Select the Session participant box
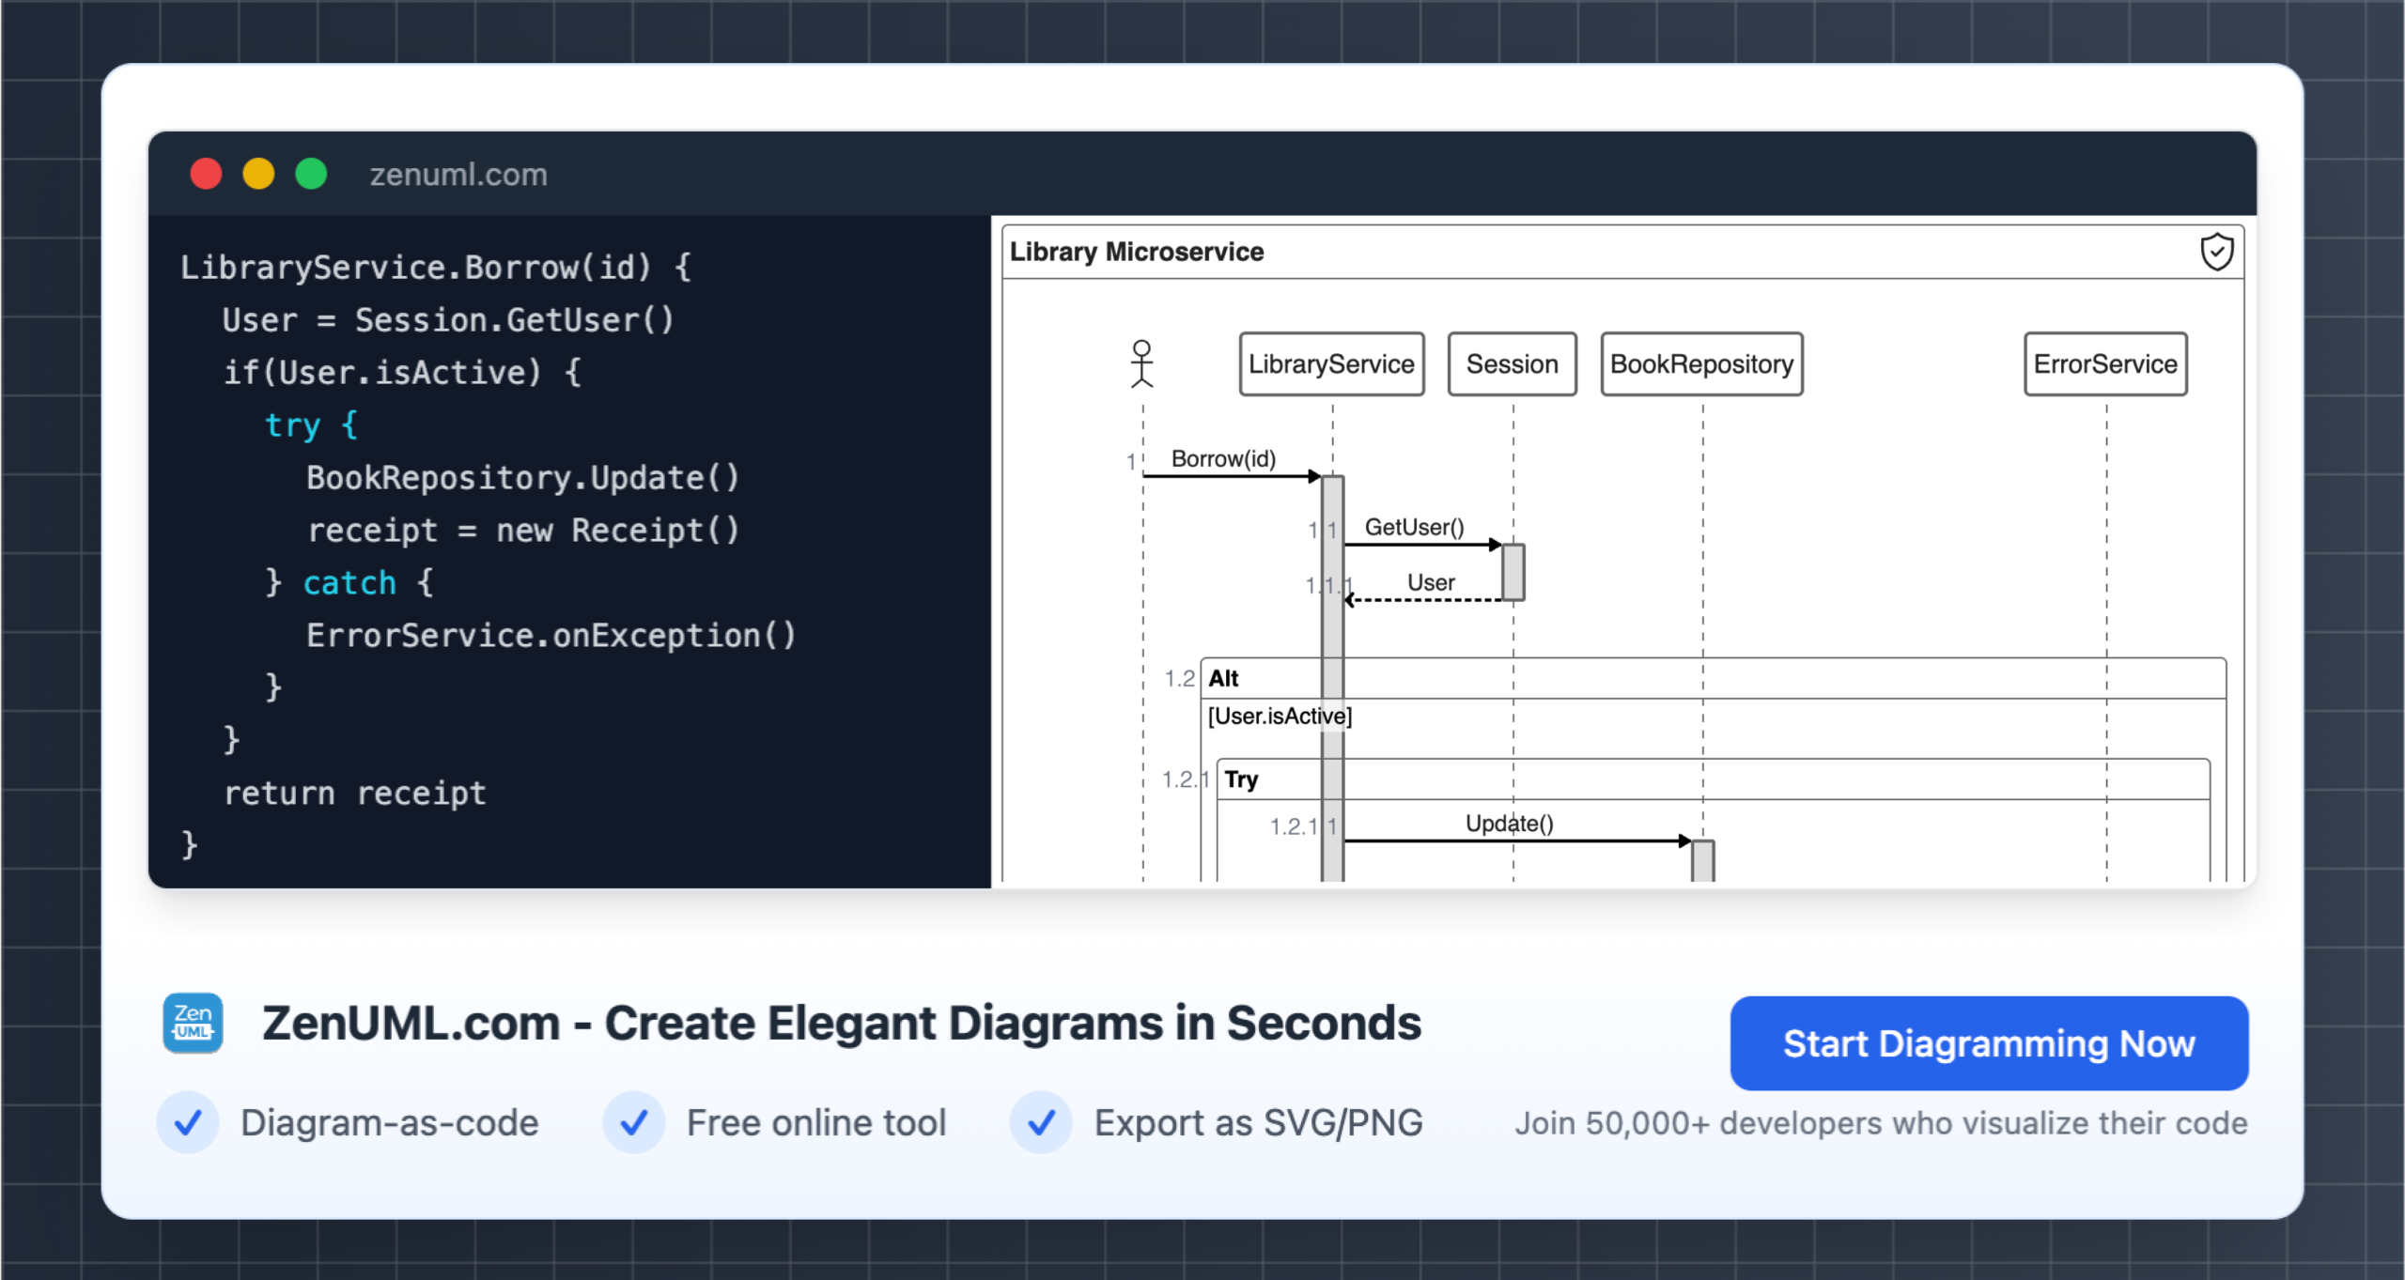Viewport: 2405px width, 1280px height. [x=1513, y=364]
